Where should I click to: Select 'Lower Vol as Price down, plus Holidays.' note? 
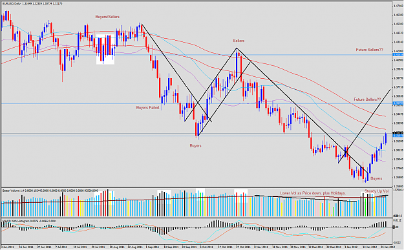[x=313, y=193]
